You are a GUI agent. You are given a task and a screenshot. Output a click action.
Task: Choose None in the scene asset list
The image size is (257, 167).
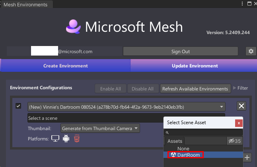pyautogui.click(x=203, y=148)
